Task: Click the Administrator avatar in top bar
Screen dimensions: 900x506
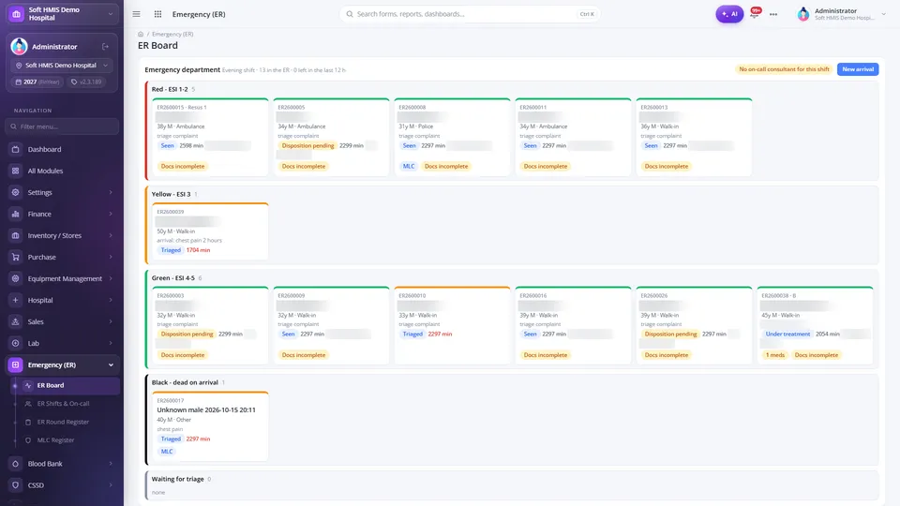Action: [x=803, y=14]
